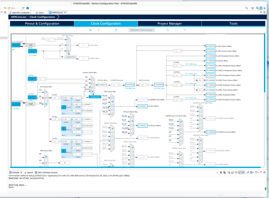This screenshot has width=269, height=198.
Task: Remove the terminated launch from the console
Action: [x=221, y=172]
